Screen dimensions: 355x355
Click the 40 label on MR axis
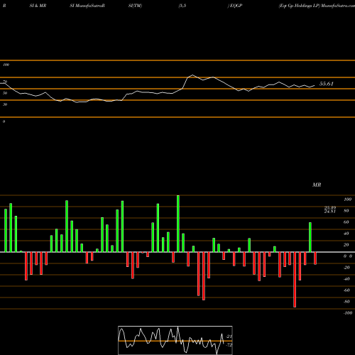click(346, 234)
